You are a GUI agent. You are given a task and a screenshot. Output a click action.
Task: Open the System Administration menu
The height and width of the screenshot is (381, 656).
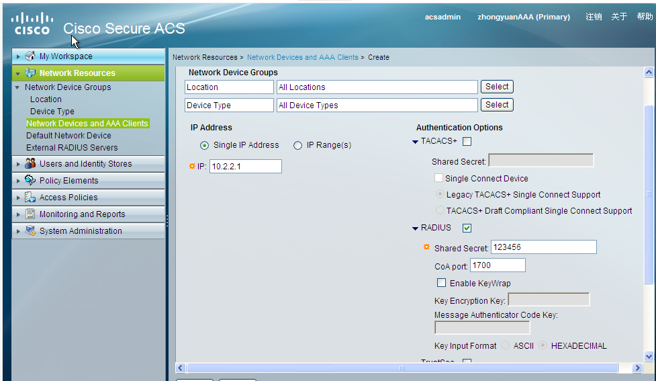[88, 230]
